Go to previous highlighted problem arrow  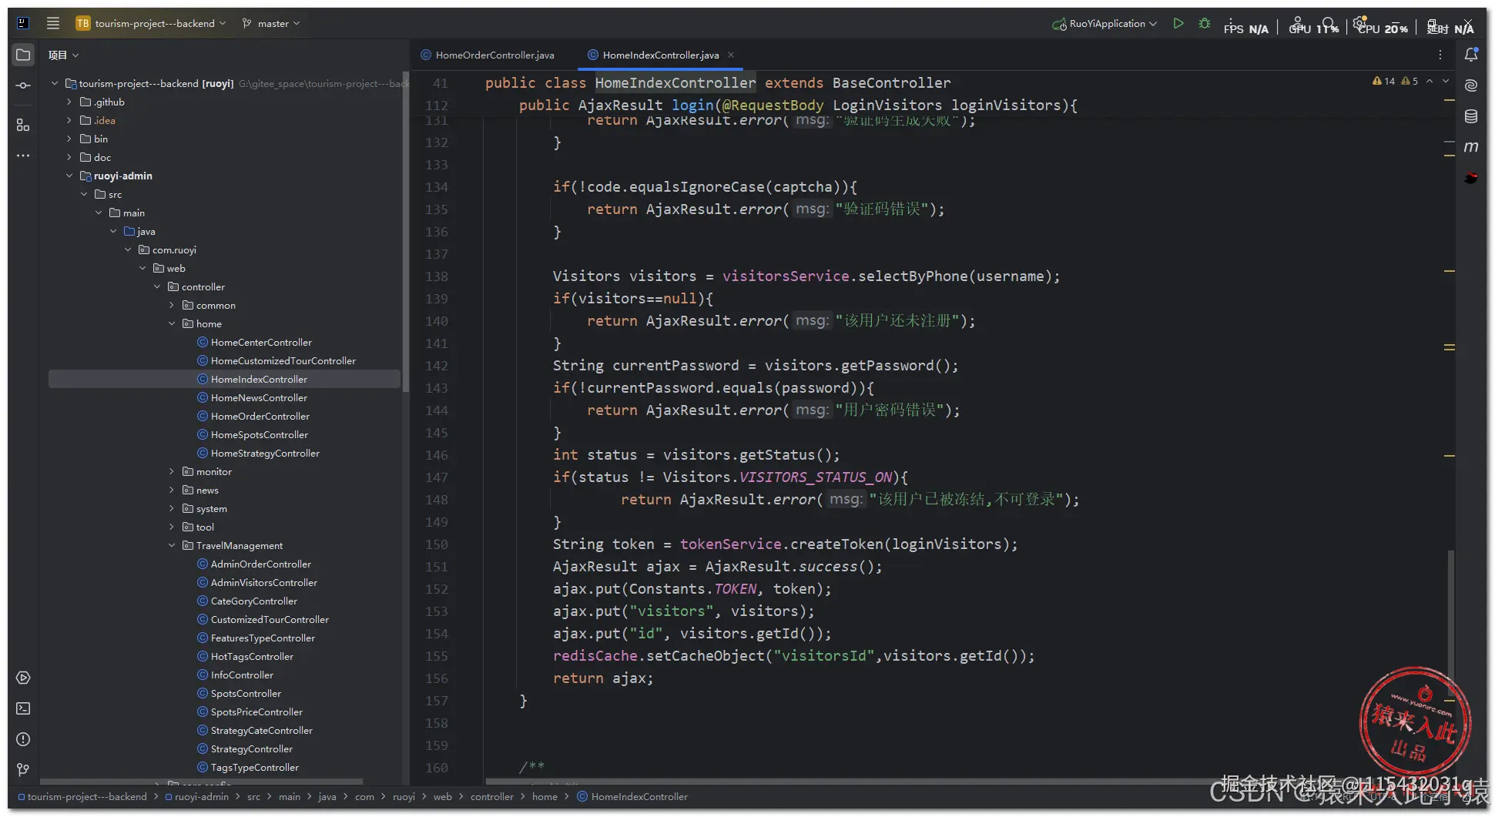[1430, 81]
